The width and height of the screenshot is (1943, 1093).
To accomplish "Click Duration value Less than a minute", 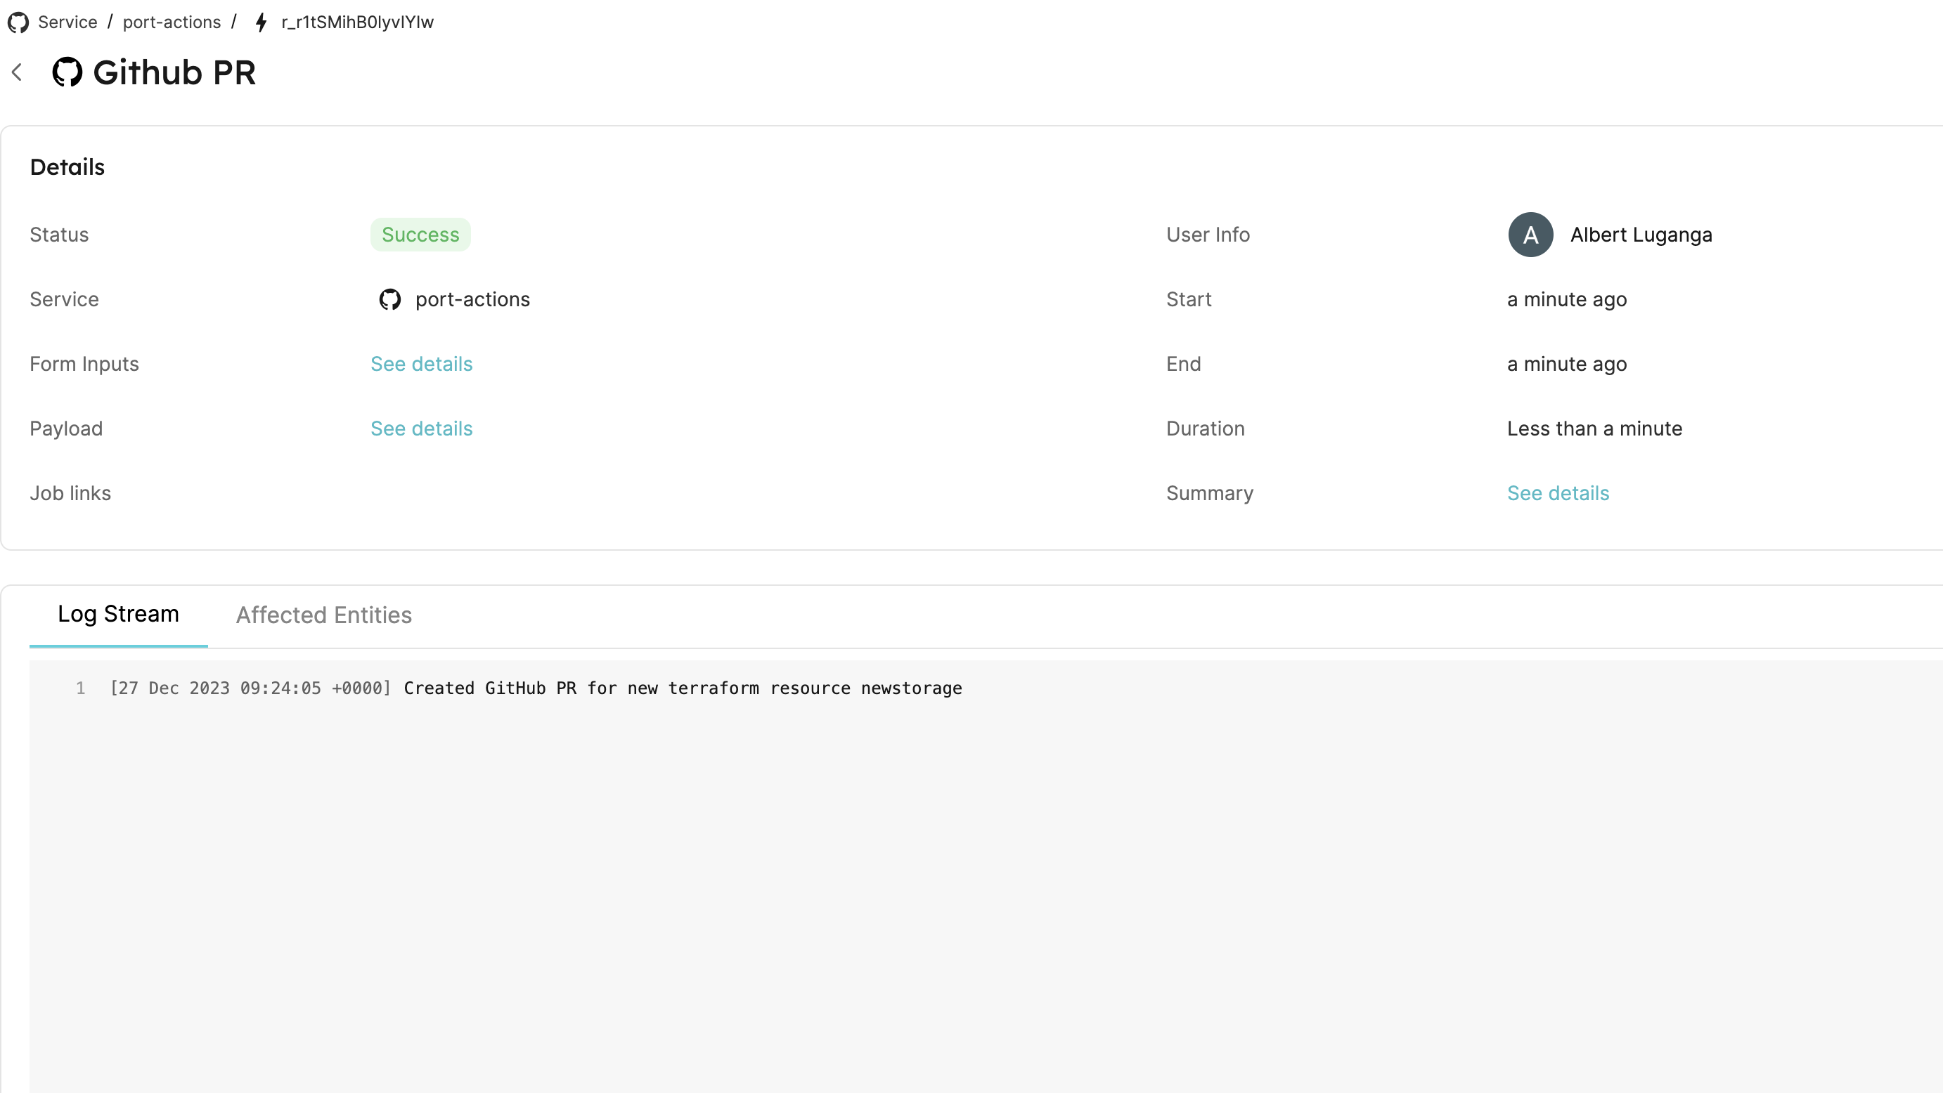I will click(x=1594, y=428).
